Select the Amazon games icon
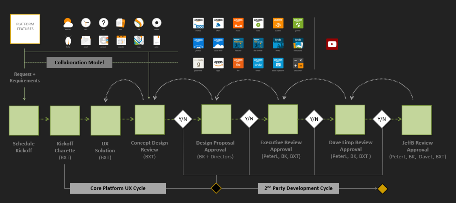Screen dimensions: 456x203 (298, 23)
